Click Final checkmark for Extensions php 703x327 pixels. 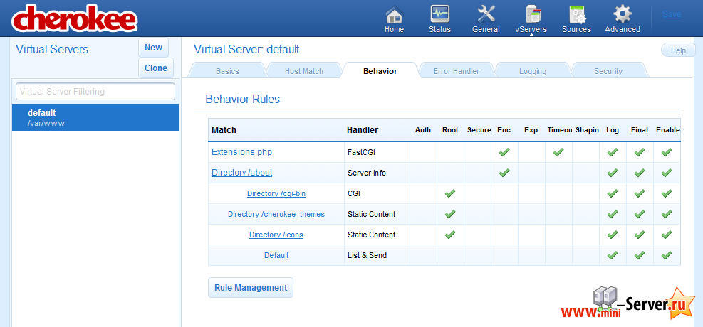coord(640,153)
